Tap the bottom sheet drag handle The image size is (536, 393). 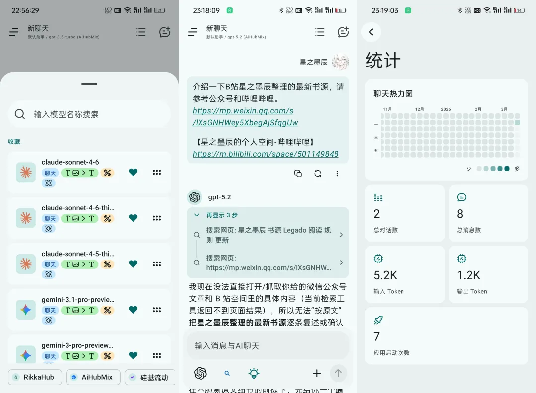coord(89,84)
